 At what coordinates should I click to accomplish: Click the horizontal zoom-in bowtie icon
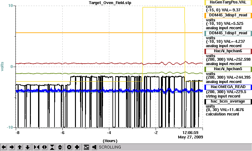point(37,147)
